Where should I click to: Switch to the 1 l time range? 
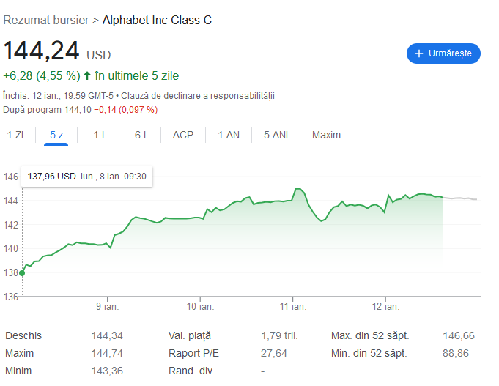tap(98, 135)
